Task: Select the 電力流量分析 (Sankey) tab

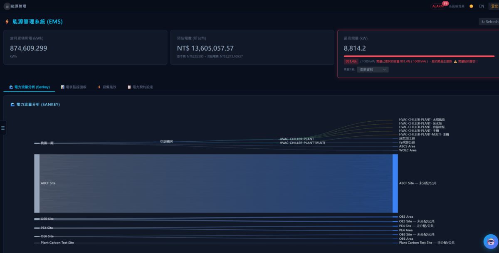Action: point(29,87)
